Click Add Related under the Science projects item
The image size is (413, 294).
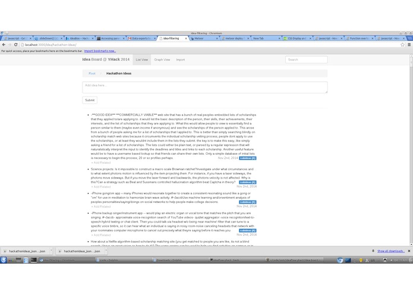pyautogui.click(x=101, y=187)
